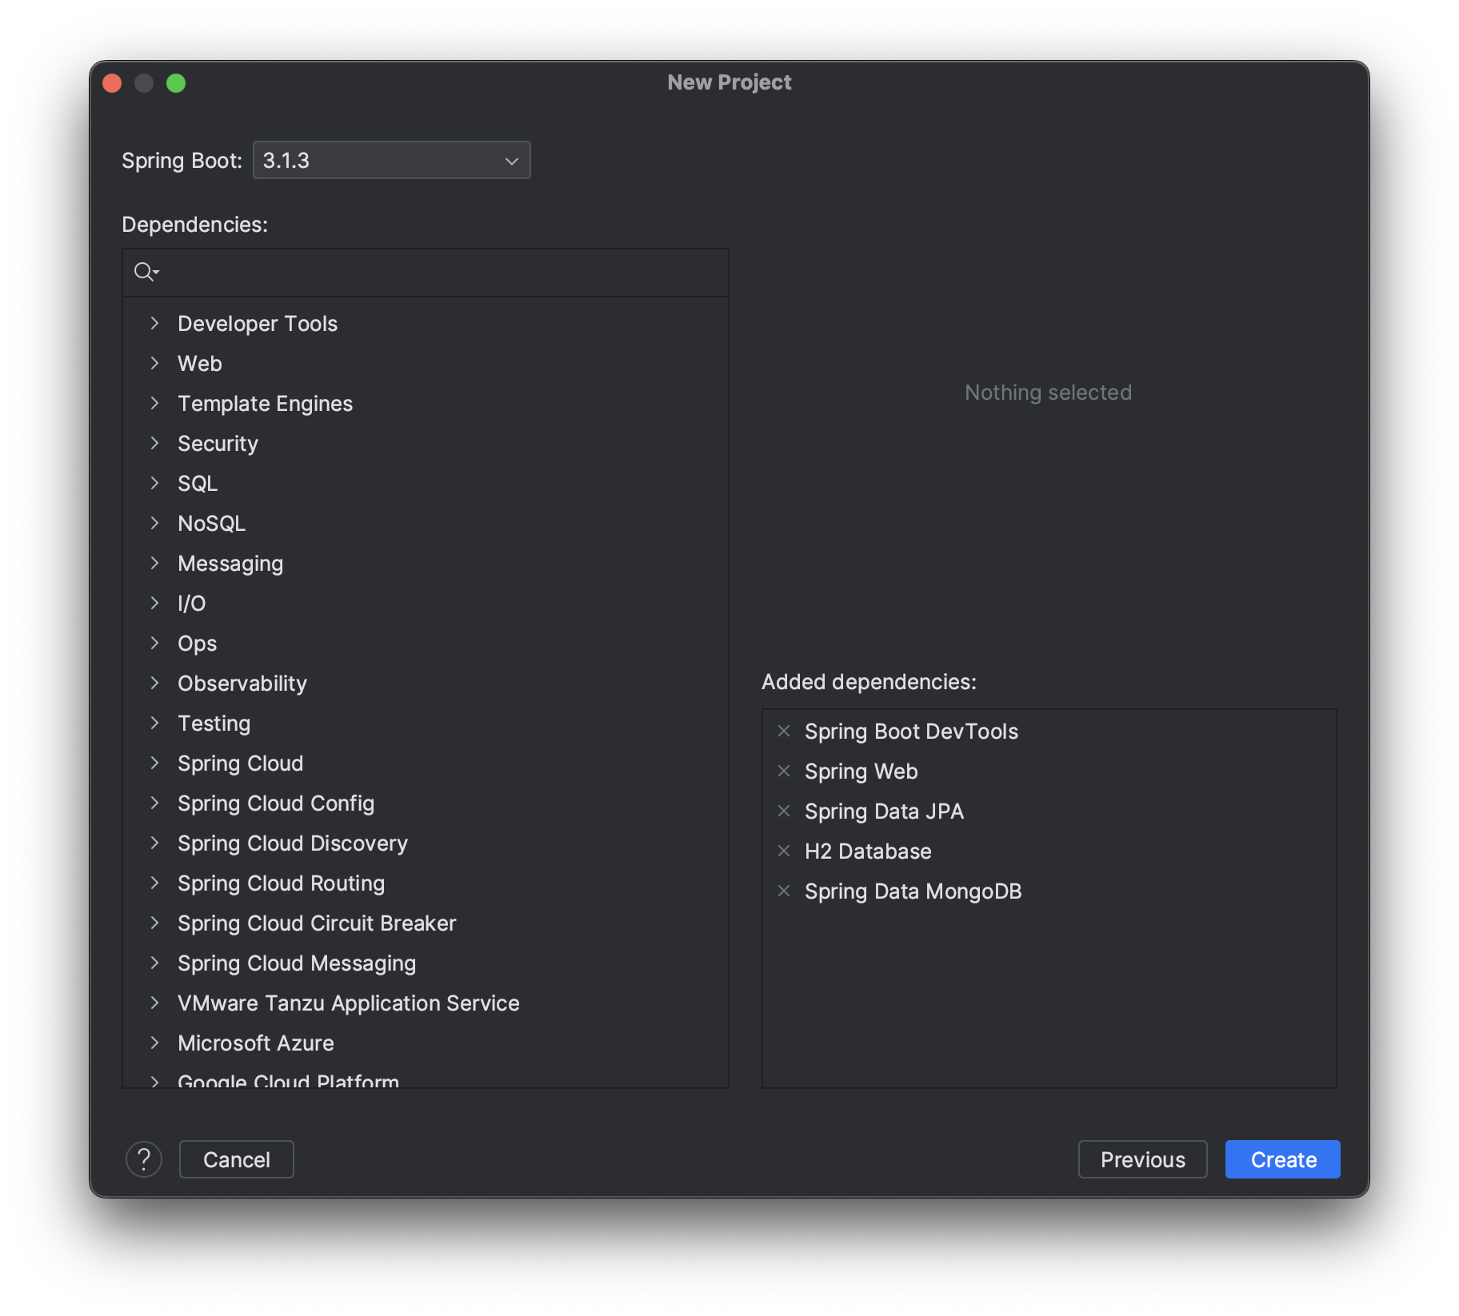Expand the SQL category chevron
The height and width of the screenshot is (1316, 1459).
pos(155,483)
